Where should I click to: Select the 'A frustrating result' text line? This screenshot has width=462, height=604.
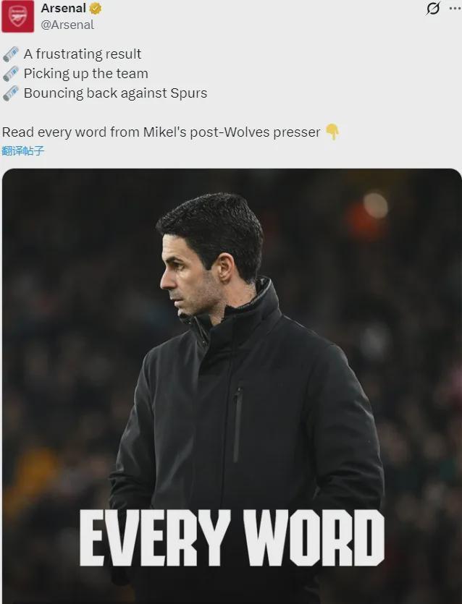pyautogui.click(x=82, y=54)
